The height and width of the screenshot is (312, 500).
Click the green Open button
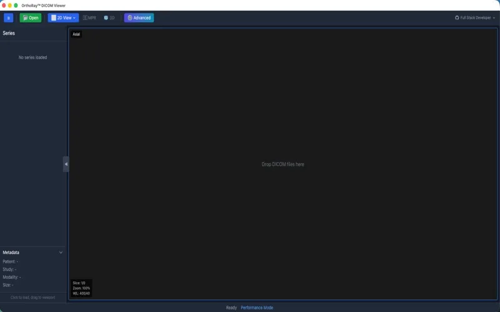click(30, 18)
